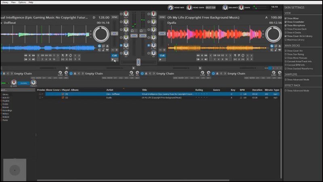Toggle the Show Microphone checkbox
Viewport: 323px width, 182px height.
(x=286, y=25)
